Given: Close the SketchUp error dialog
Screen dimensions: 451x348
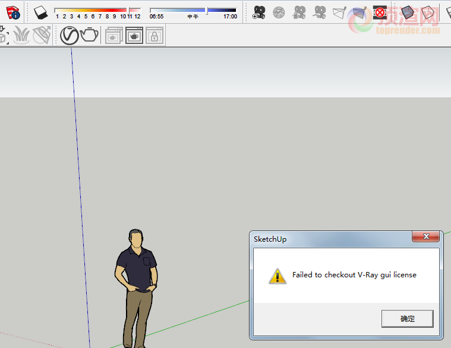Looking at the screenshot, I should tap(426, 236).
